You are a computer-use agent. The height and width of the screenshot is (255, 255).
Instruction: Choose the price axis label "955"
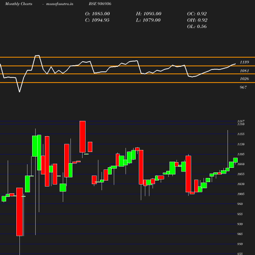coord(240,214)
